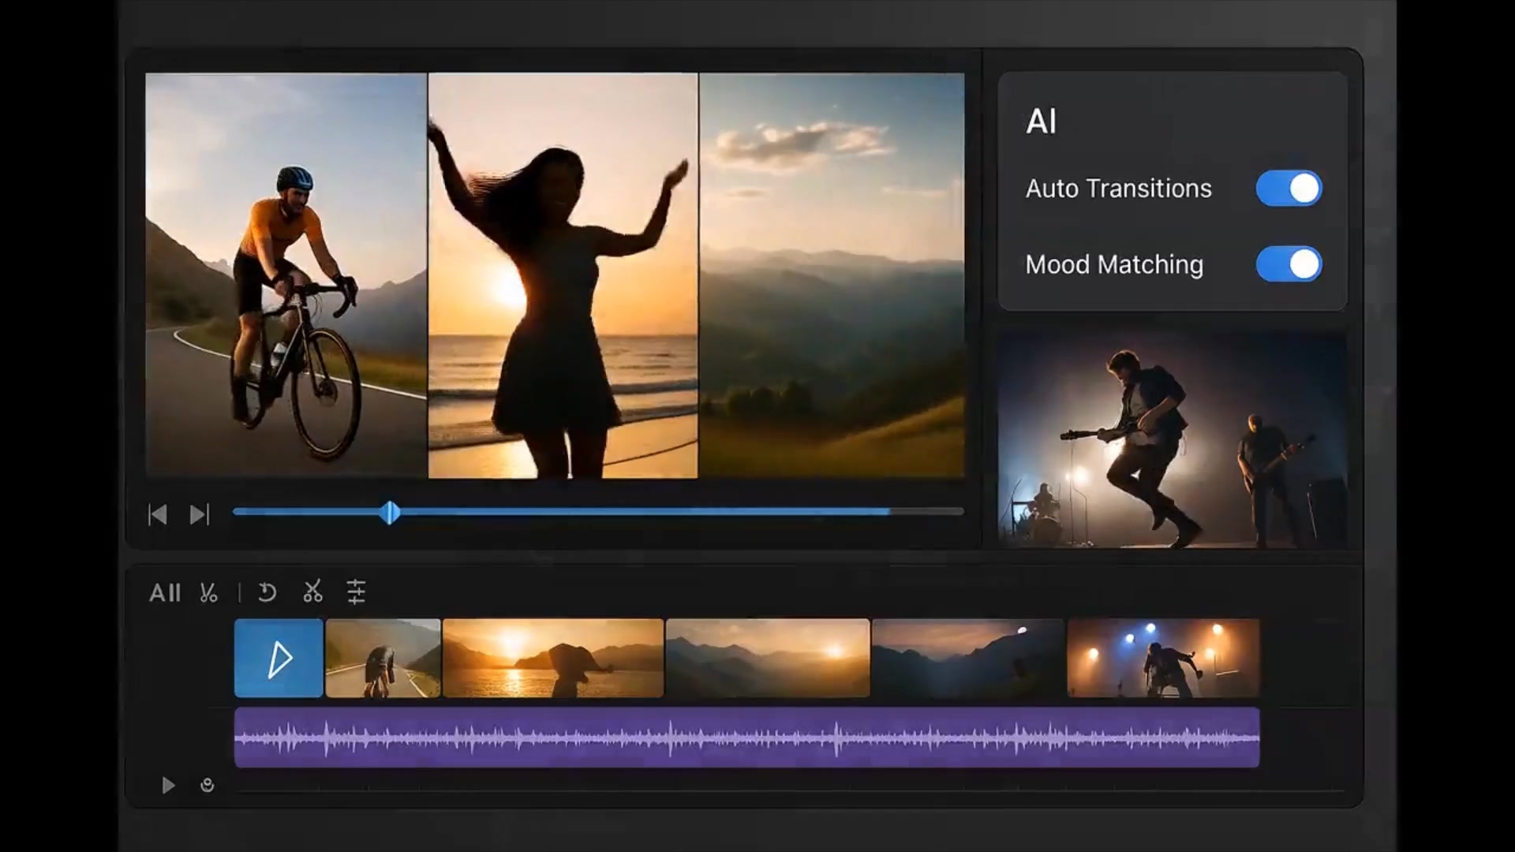Click the skip-to-end icon under the preview
Screen dimensions: 1515x852
pyautogui.click(x=198, y=514)
